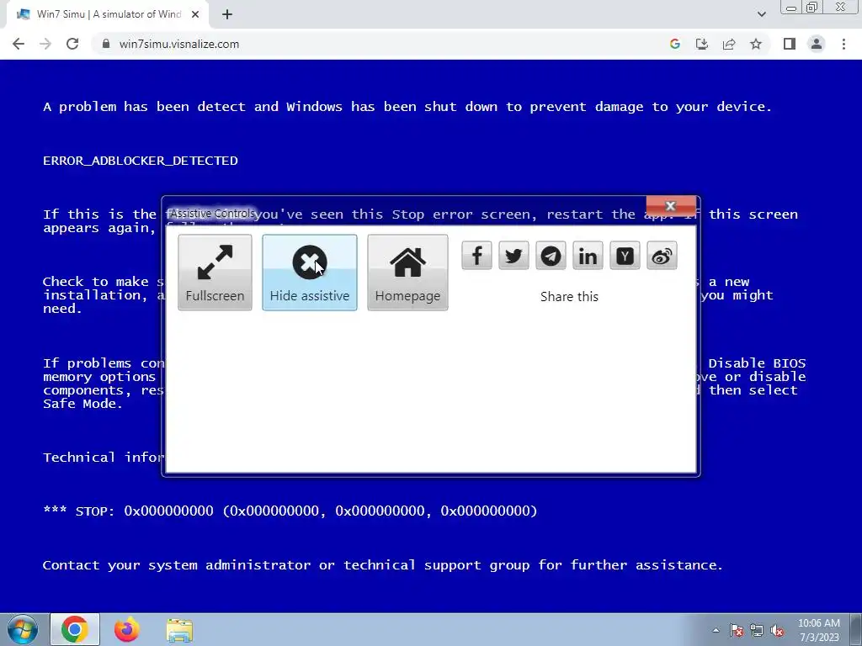
Task: Go back using the browser back arrow
Action: [x=19, y=44]
